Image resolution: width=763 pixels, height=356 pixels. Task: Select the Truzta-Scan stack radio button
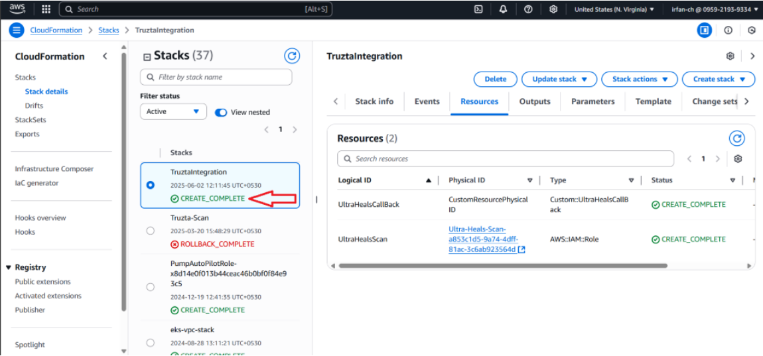pyautogui.click(x=151, y=231)
